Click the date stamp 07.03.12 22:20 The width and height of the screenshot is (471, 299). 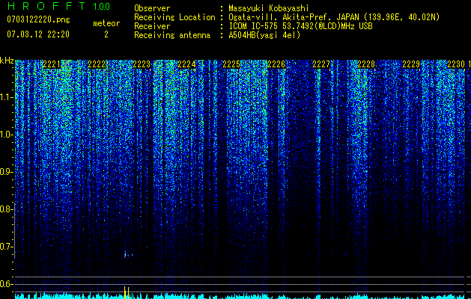pos(38,34)
